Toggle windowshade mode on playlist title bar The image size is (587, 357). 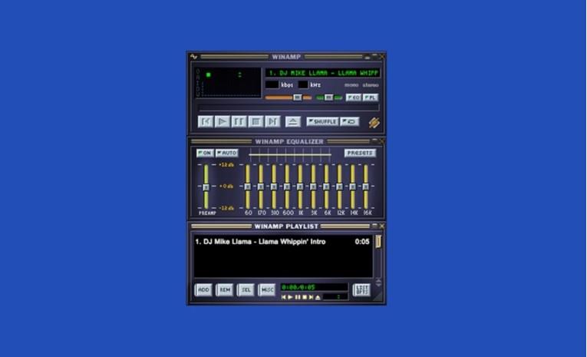pos(374,226)
